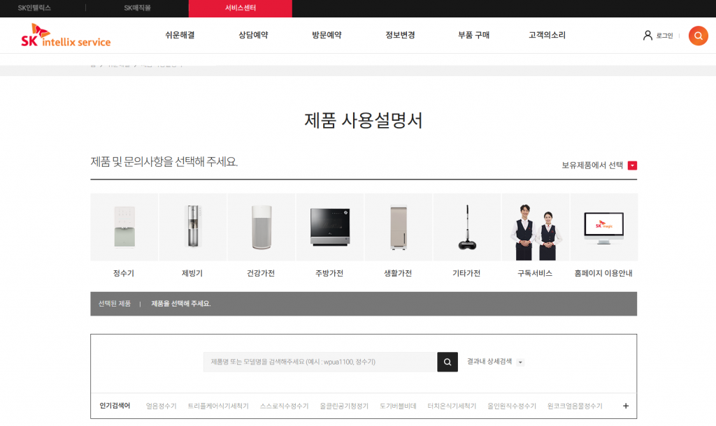The image size is (716, 426).
Task: Open the 상담예약 menu
Action: [x=252, y=34]
